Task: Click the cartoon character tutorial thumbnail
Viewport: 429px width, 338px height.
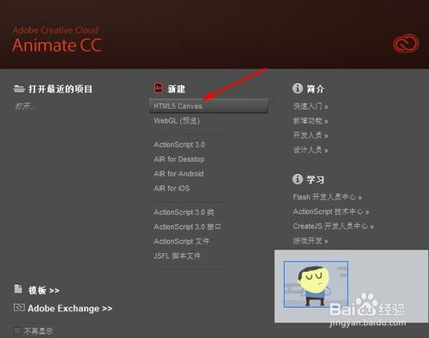Action: [316, 284]
